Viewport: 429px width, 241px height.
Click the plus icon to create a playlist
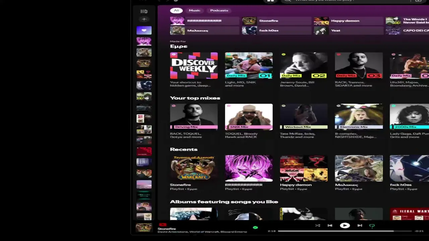tap(144, 19)
